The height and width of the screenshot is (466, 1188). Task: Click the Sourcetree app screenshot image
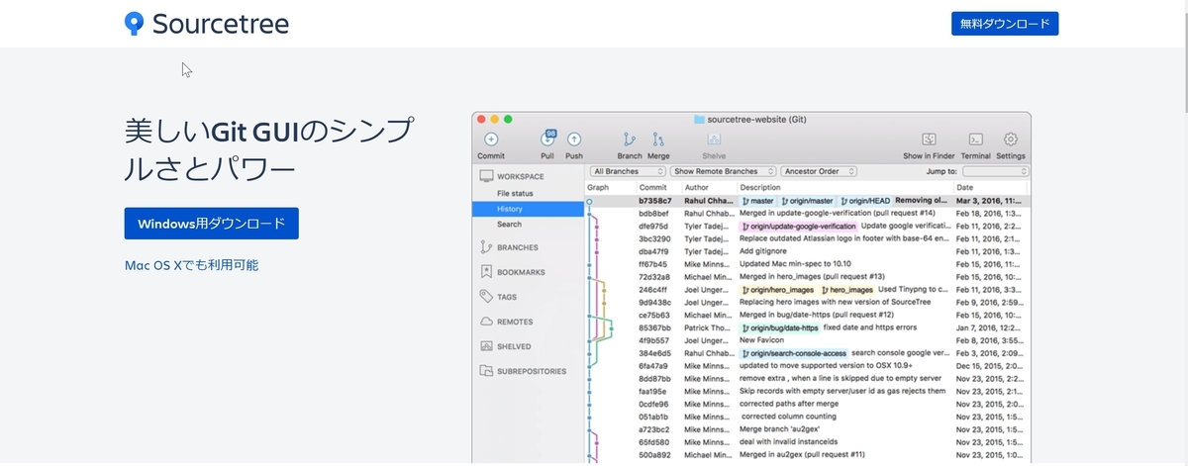(751, 288)
